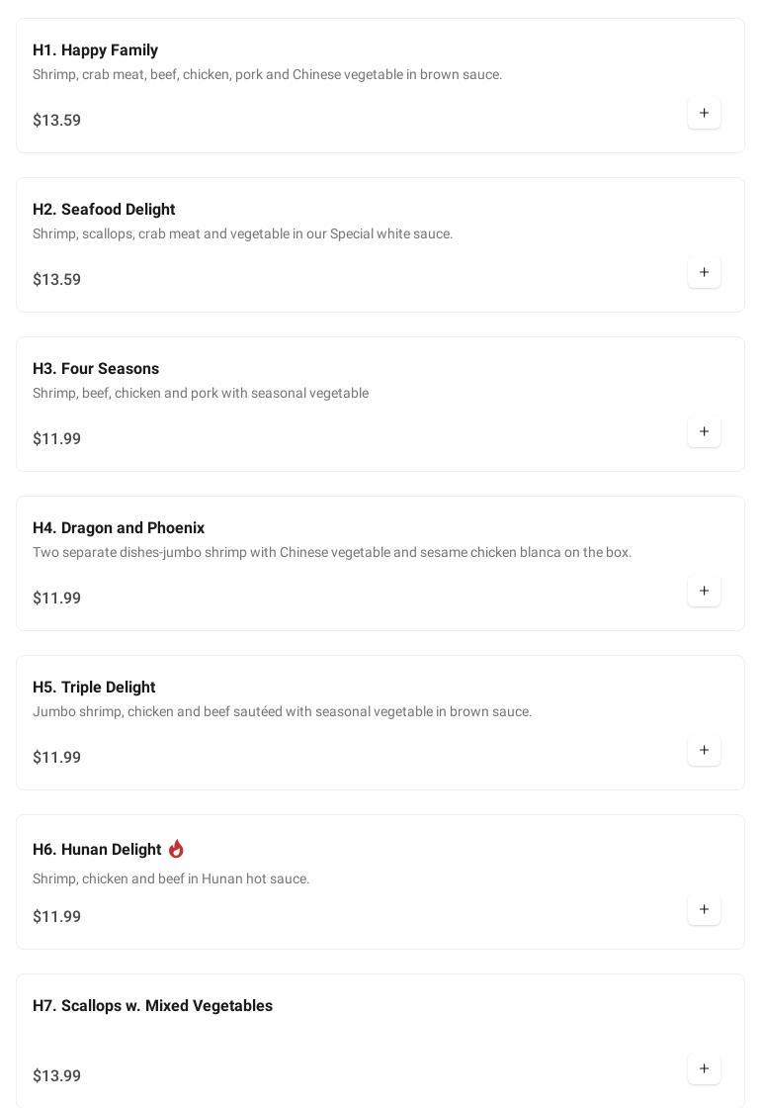Image resolution: width=761 pixels, height=1108 pixels.
Task: Click the spicy flame icon on Hunan Delight
Action: (176, 849)
